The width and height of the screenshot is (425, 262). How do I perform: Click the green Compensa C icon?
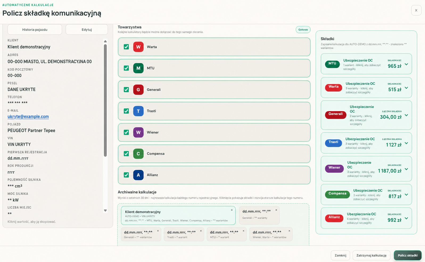point(138,153)
